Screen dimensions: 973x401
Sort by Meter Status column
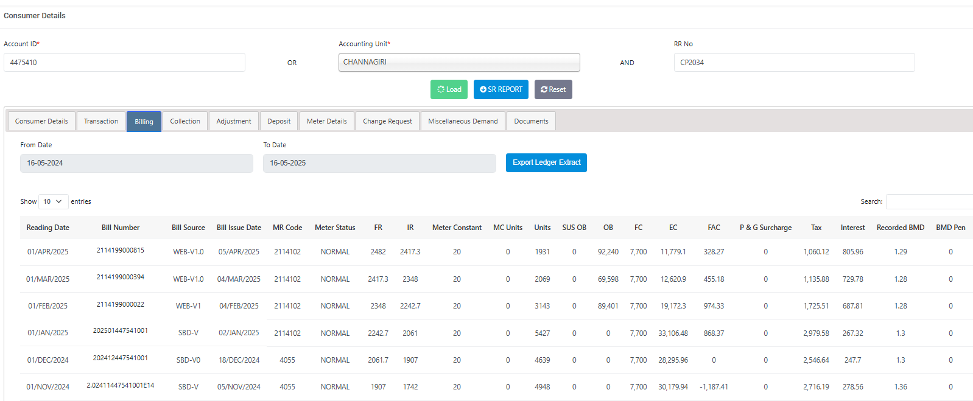tap(335, 228)
